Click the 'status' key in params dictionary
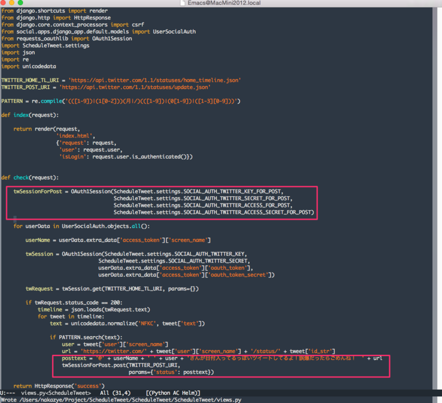Image resolution: width=442 pixels, height=403 pixels. [165, 372]
